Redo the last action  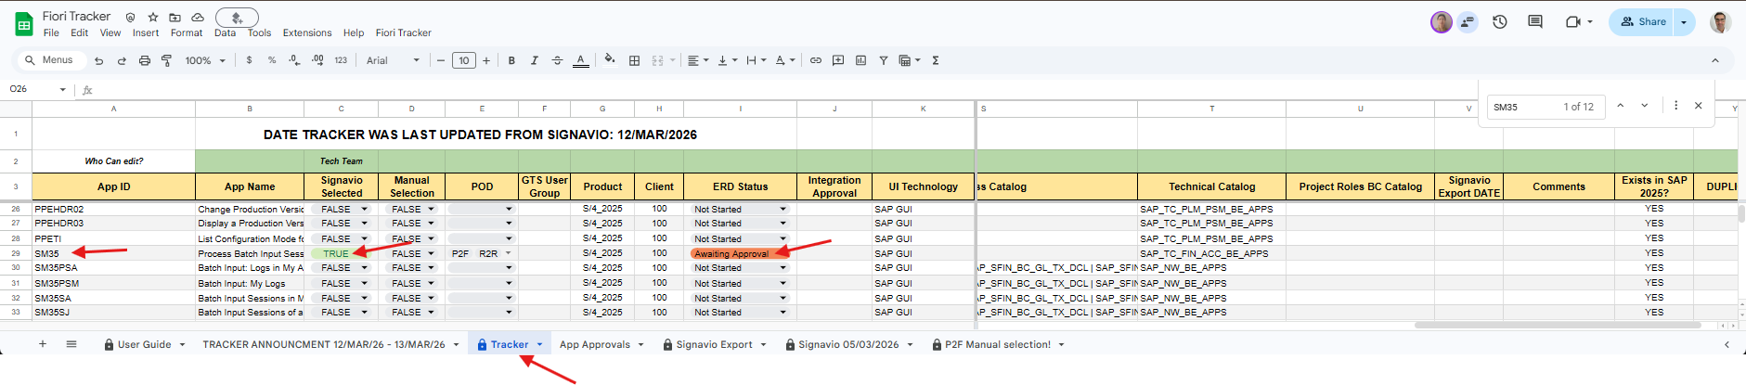122,60
